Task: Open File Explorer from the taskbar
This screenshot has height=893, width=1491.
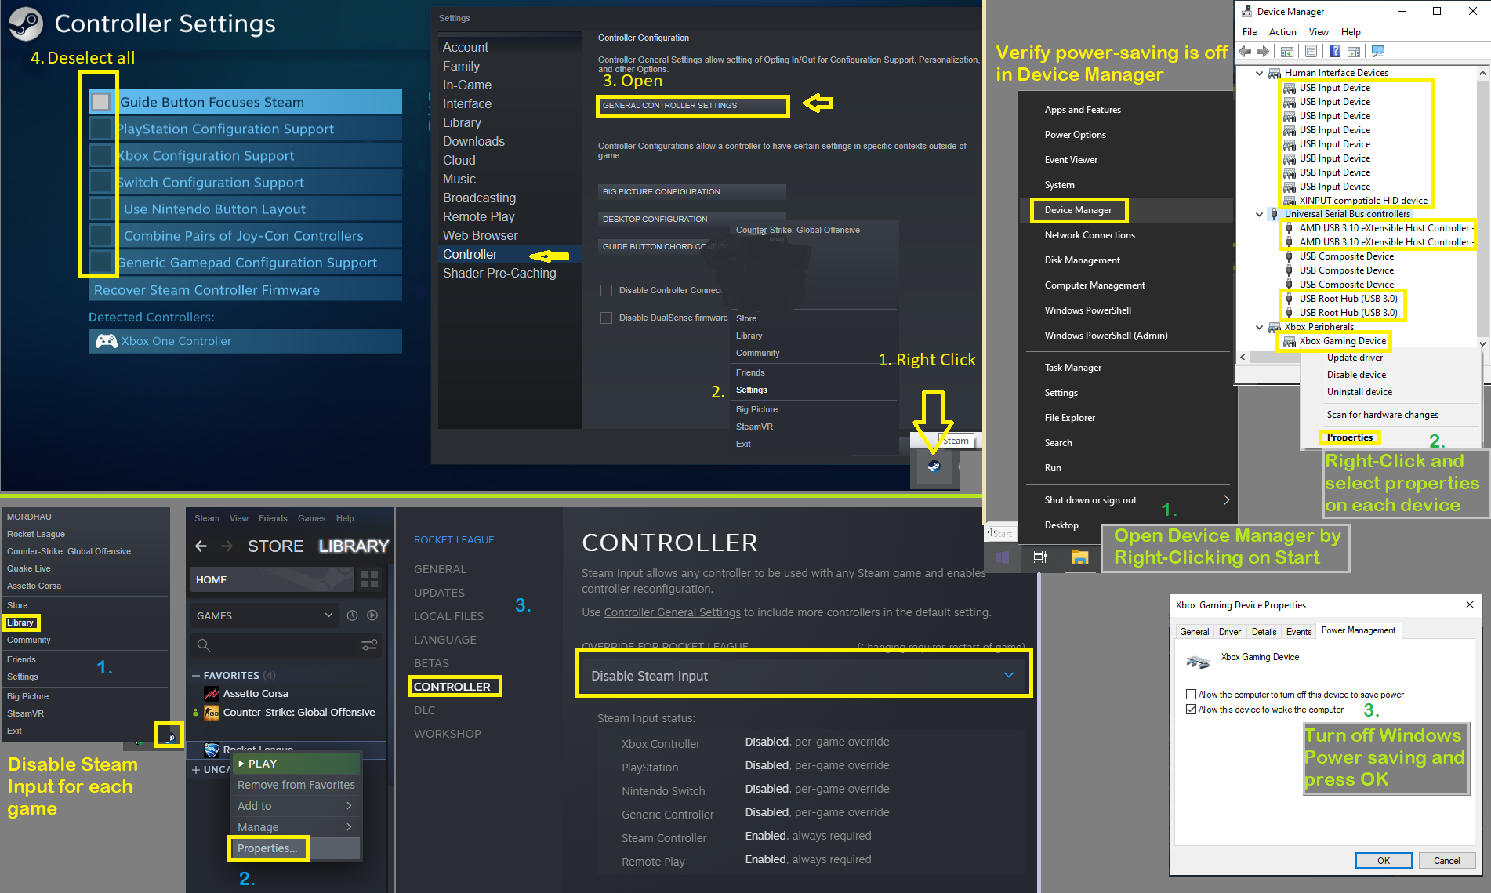Action: pyautogui.click(x=1079, y=557)
